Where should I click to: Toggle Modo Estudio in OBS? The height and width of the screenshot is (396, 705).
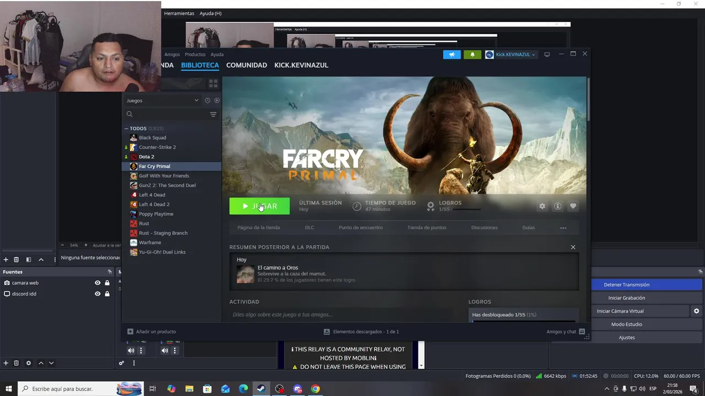pos(626,324)
